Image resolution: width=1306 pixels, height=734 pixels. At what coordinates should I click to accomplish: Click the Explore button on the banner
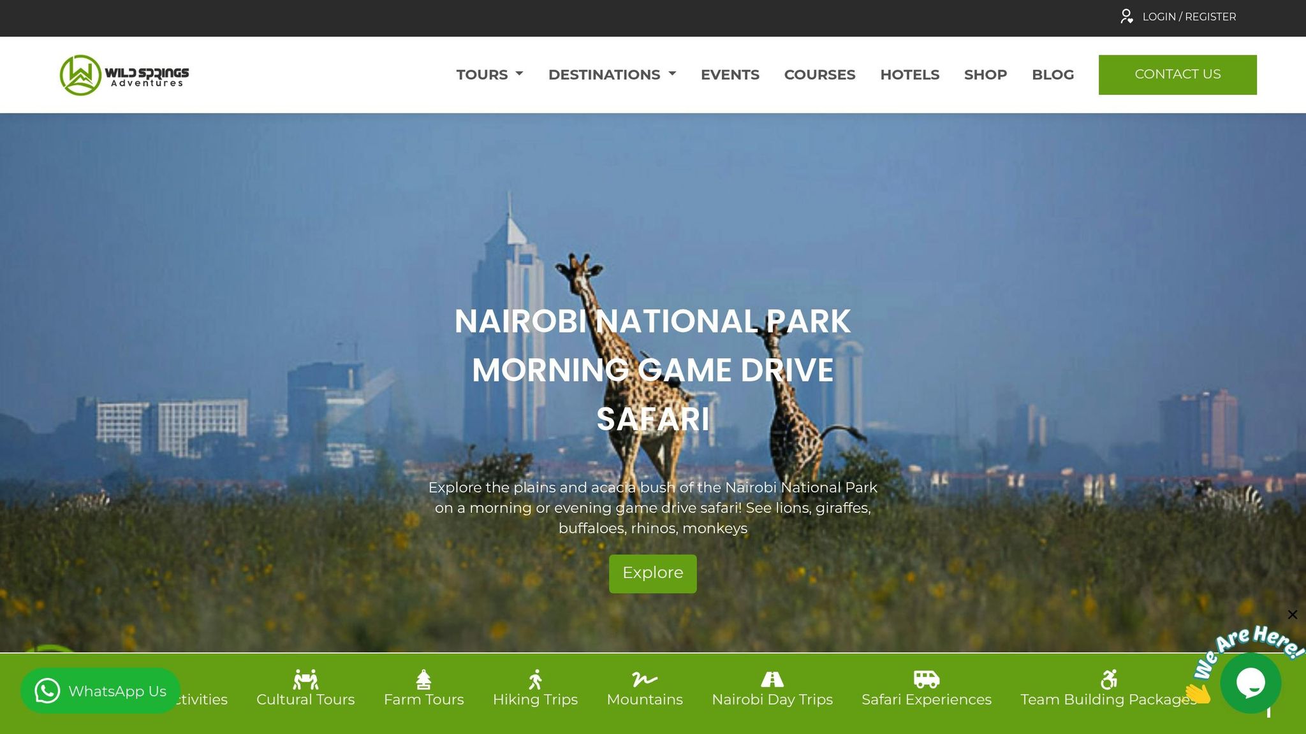(652, 573)
